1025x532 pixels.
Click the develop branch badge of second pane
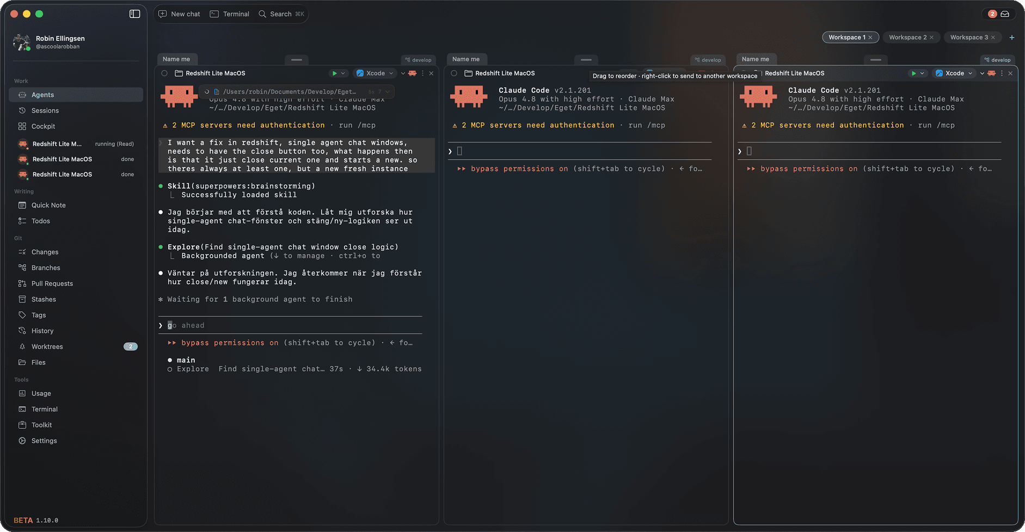(x=708, y=60)
